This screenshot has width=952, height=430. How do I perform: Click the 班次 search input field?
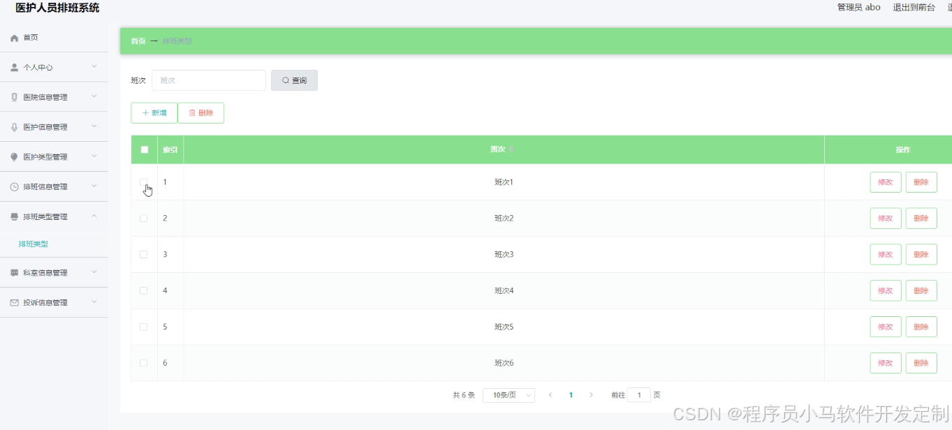(209, 80)
